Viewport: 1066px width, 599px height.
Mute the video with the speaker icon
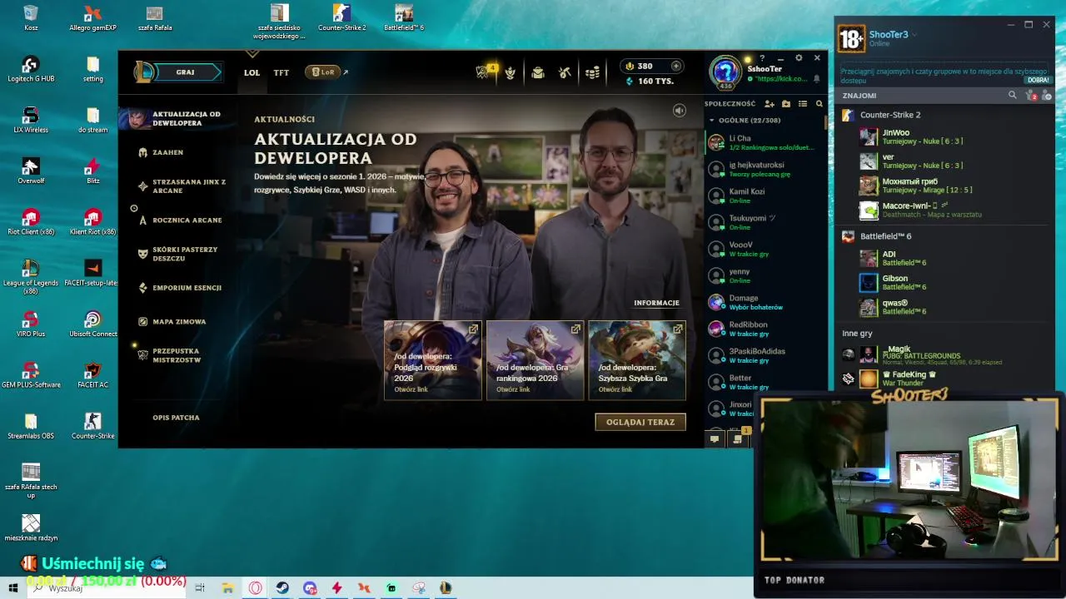680,111
